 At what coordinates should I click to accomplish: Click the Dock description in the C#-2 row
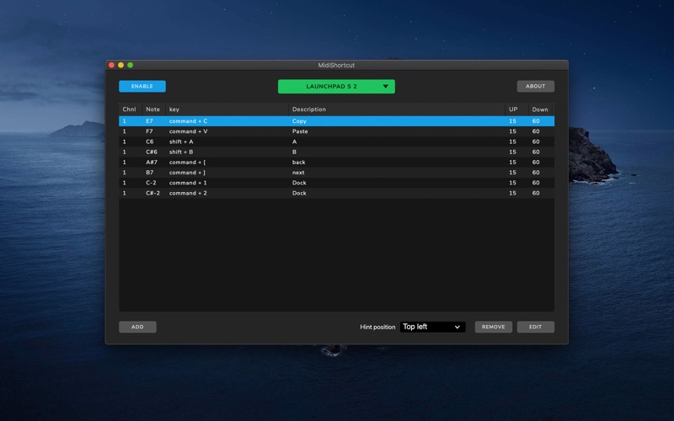click(299, 194)
